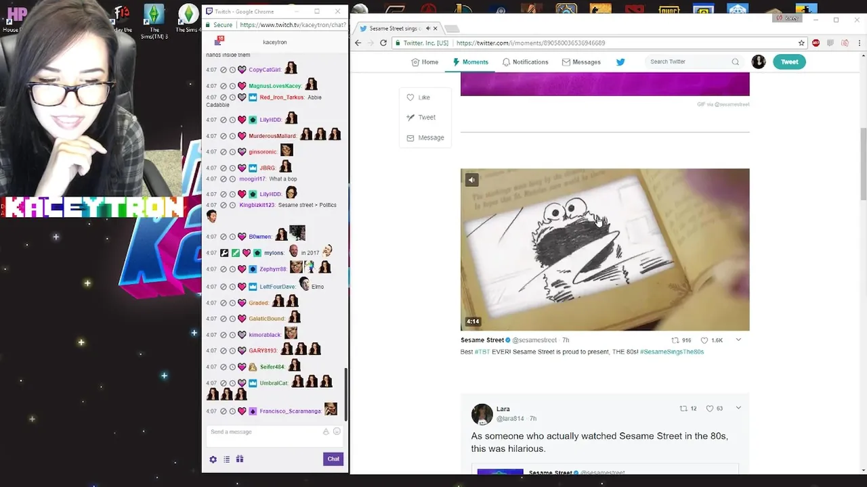867x487 pixels.
Task: Close the Sesame Street sings tab
Action: (x=436, y=28)
